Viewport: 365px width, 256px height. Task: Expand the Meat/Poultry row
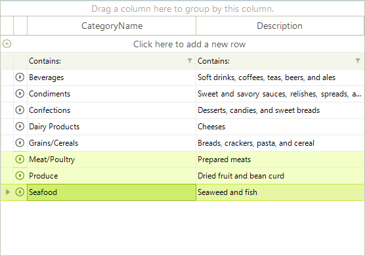[20, 160]
